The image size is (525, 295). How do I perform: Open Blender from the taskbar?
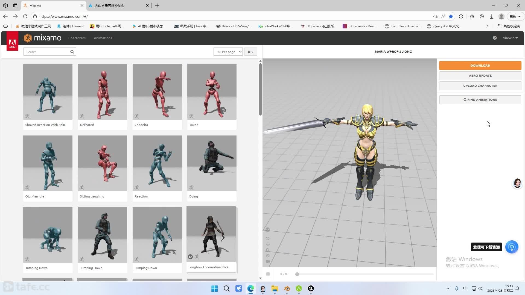[x=287, y=288]
